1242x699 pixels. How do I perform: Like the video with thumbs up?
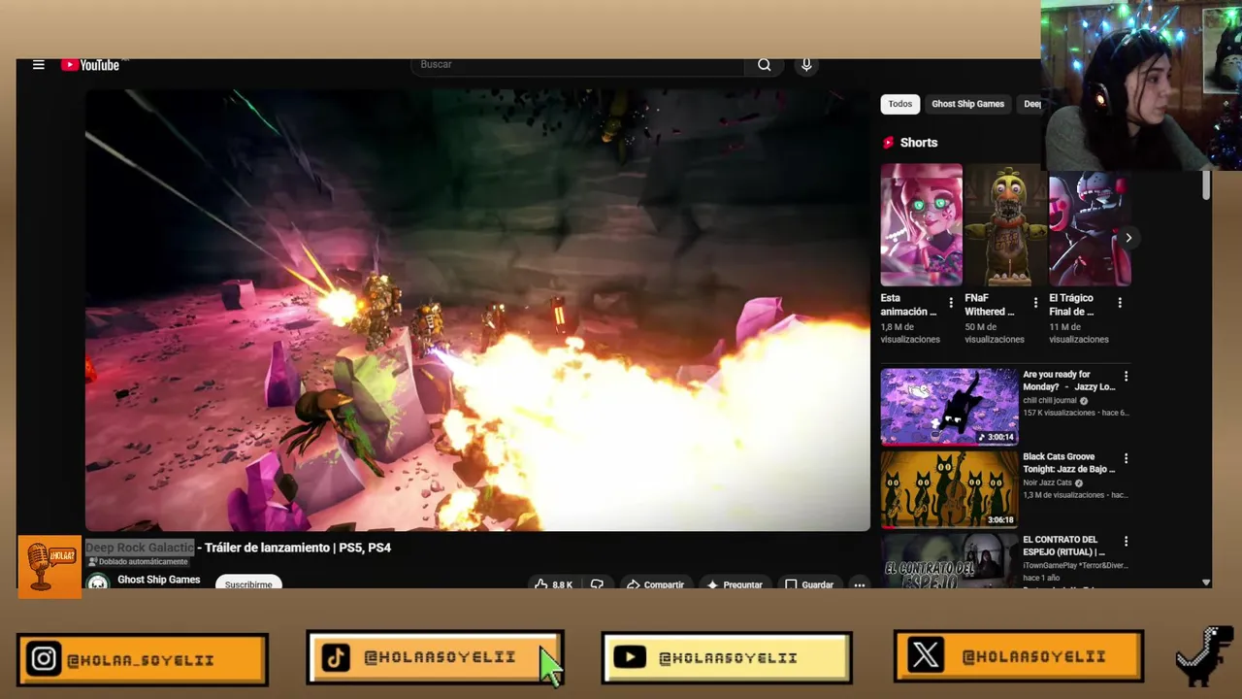[x=553, y=584]
